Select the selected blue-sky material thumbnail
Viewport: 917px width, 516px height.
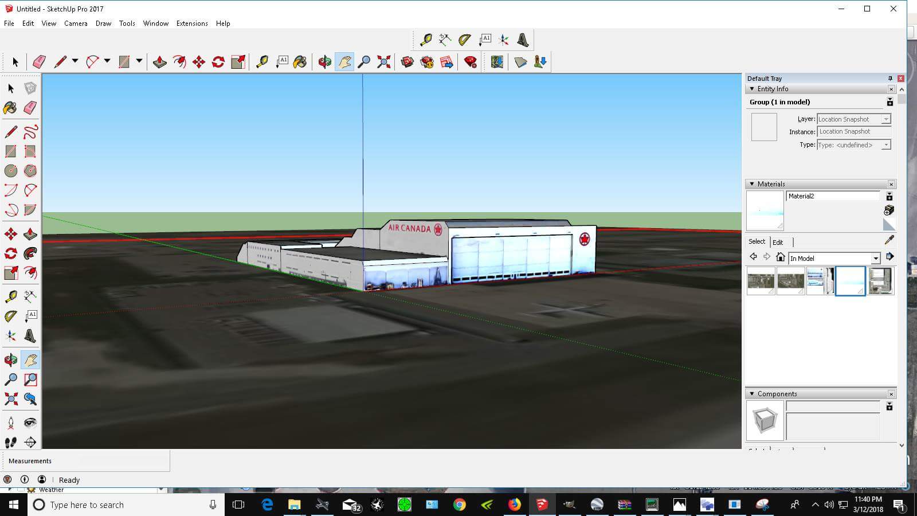pyautogui.click(x=851, y=280)
